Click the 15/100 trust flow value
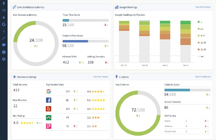The image size is (216, 140). [68, 25]
